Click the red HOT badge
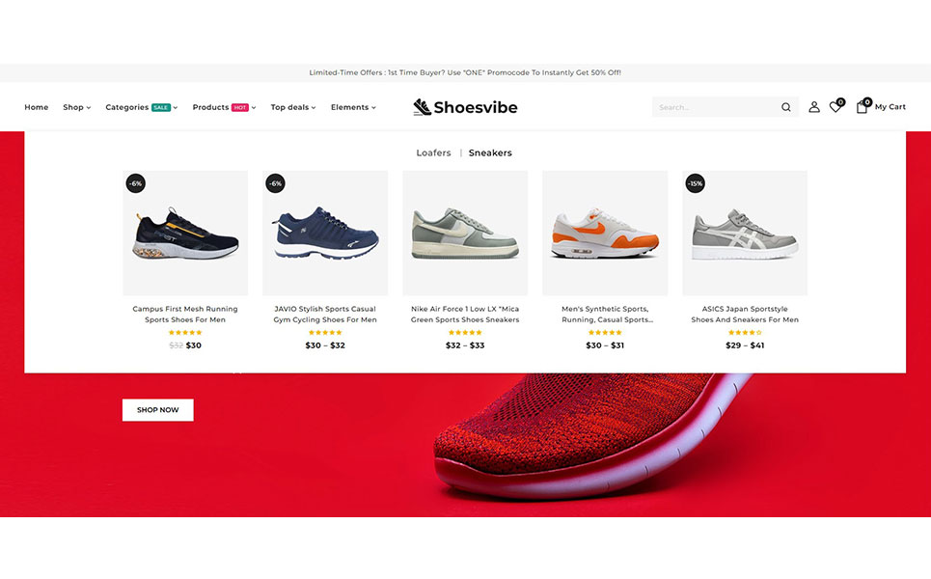The image size is (931, 579). (240, 107)
